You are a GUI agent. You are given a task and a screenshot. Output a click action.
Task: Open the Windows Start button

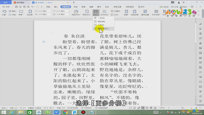pyautogui.click(x=4, y=112)
